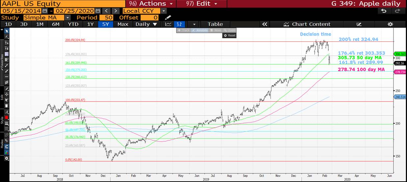
Task: Select the pointer arrow tool in the left toolbar
Action: click(7, 31)
